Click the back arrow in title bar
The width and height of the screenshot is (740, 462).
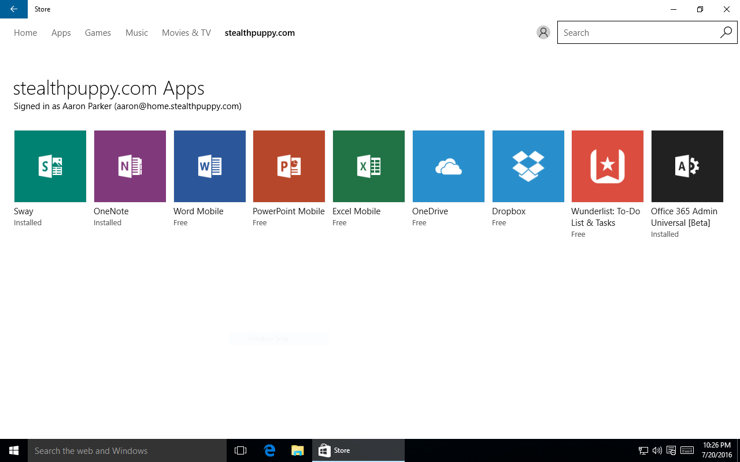[x=14, y=9]
